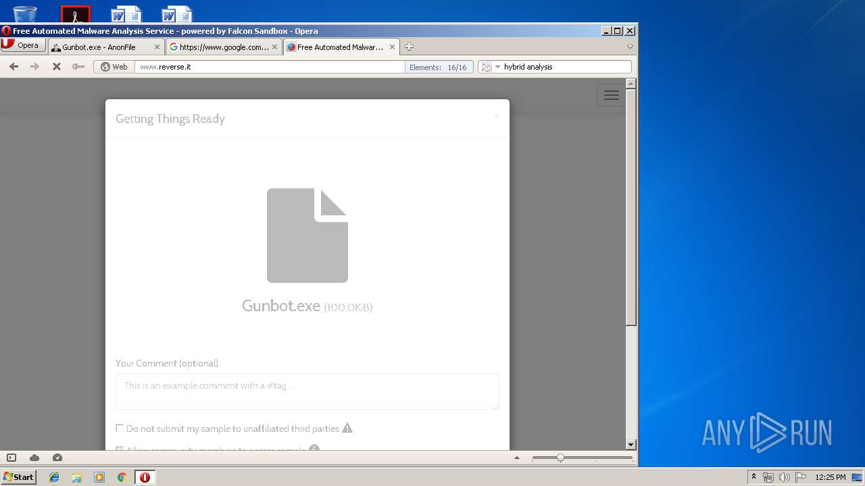Viewport: 865px width, 486px height.
Task: Launch Google Chrome from taskbar
Action: (x=122, y=477)
